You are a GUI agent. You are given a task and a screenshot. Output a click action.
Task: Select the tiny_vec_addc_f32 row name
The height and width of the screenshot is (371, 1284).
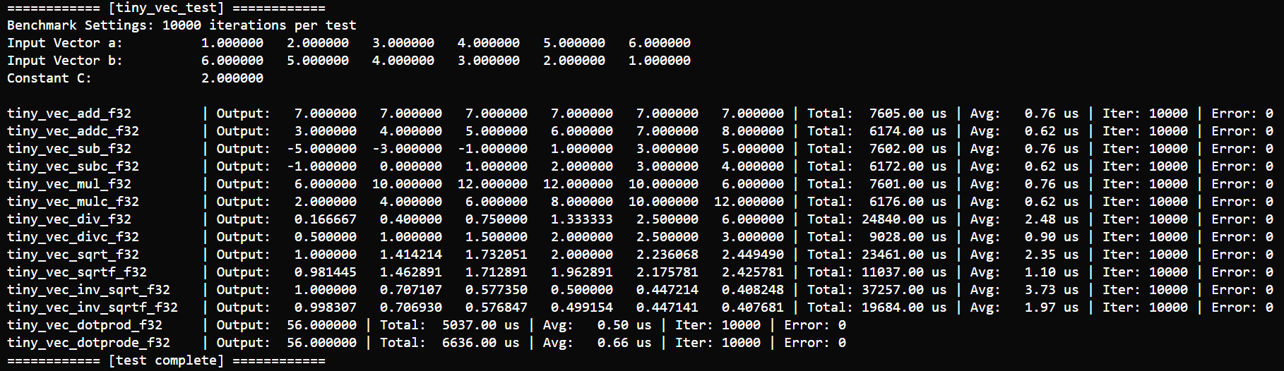click(73, 131)
